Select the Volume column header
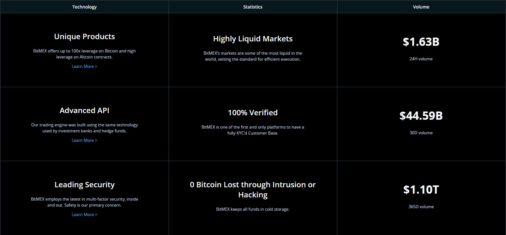Screen dimensions: 506x235 [421, 7]
